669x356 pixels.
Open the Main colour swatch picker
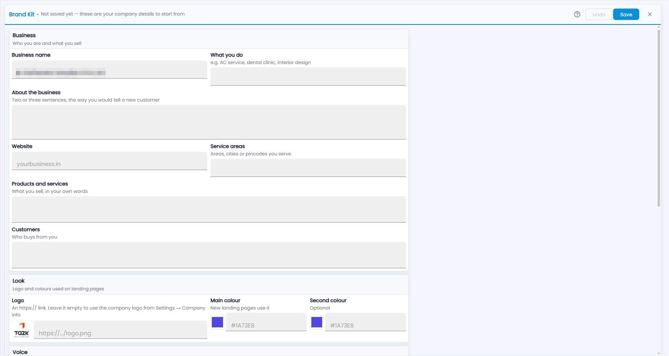[217, 322]
